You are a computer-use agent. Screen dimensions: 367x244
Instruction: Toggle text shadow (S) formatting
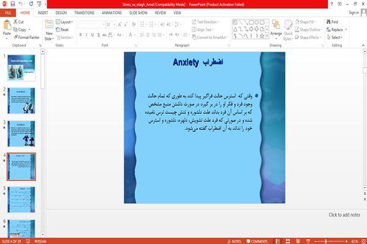coord(98,35)
